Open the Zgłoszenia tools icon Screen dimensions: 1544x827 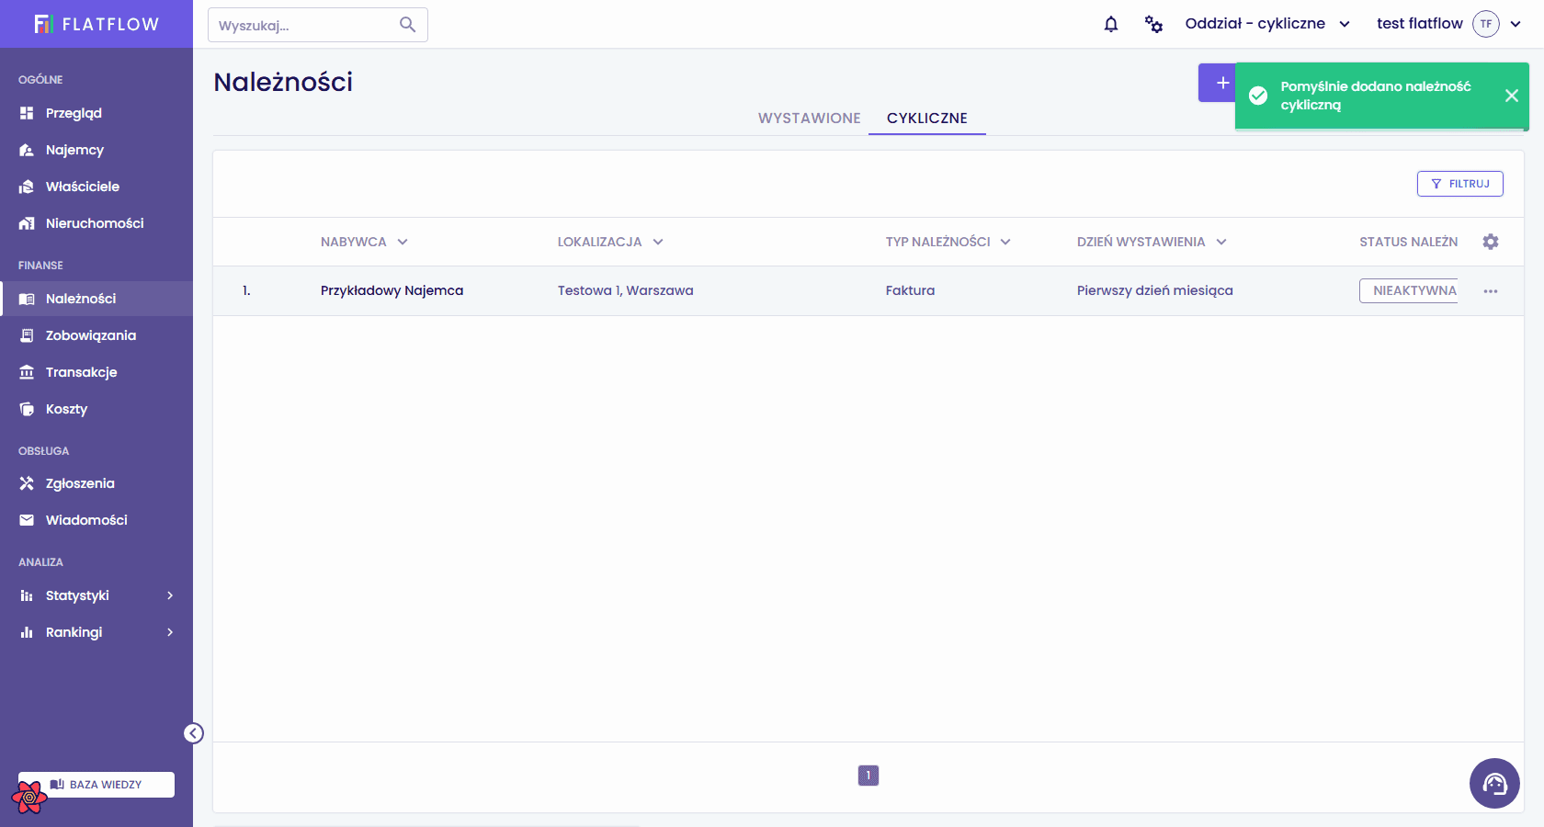click(x=27, y=483)
